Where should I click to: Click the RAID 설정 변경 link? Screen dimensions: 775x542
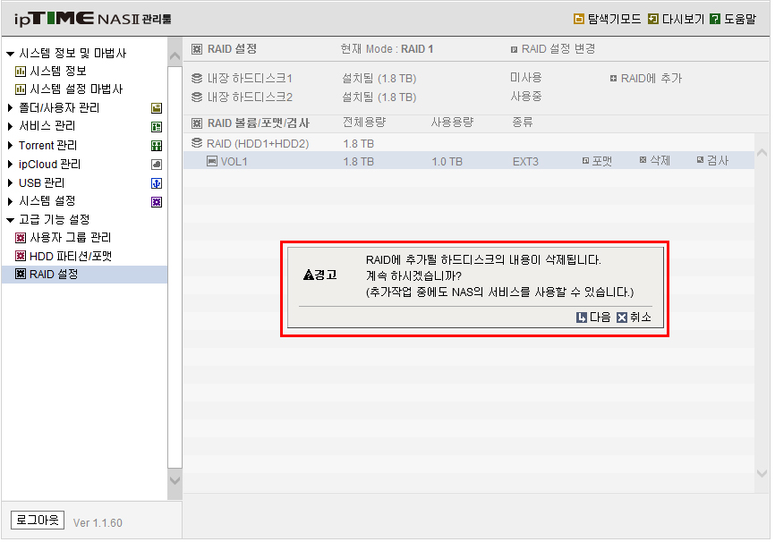coord(553,49)
